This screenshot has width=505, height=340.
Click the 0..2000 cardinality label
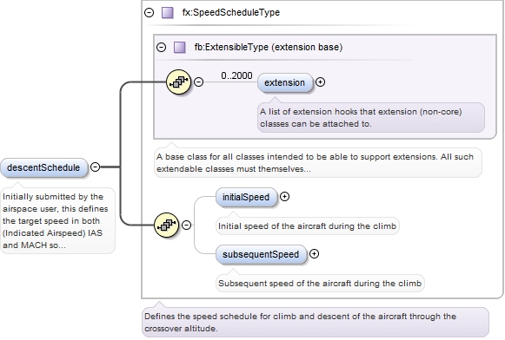[236, 75]
